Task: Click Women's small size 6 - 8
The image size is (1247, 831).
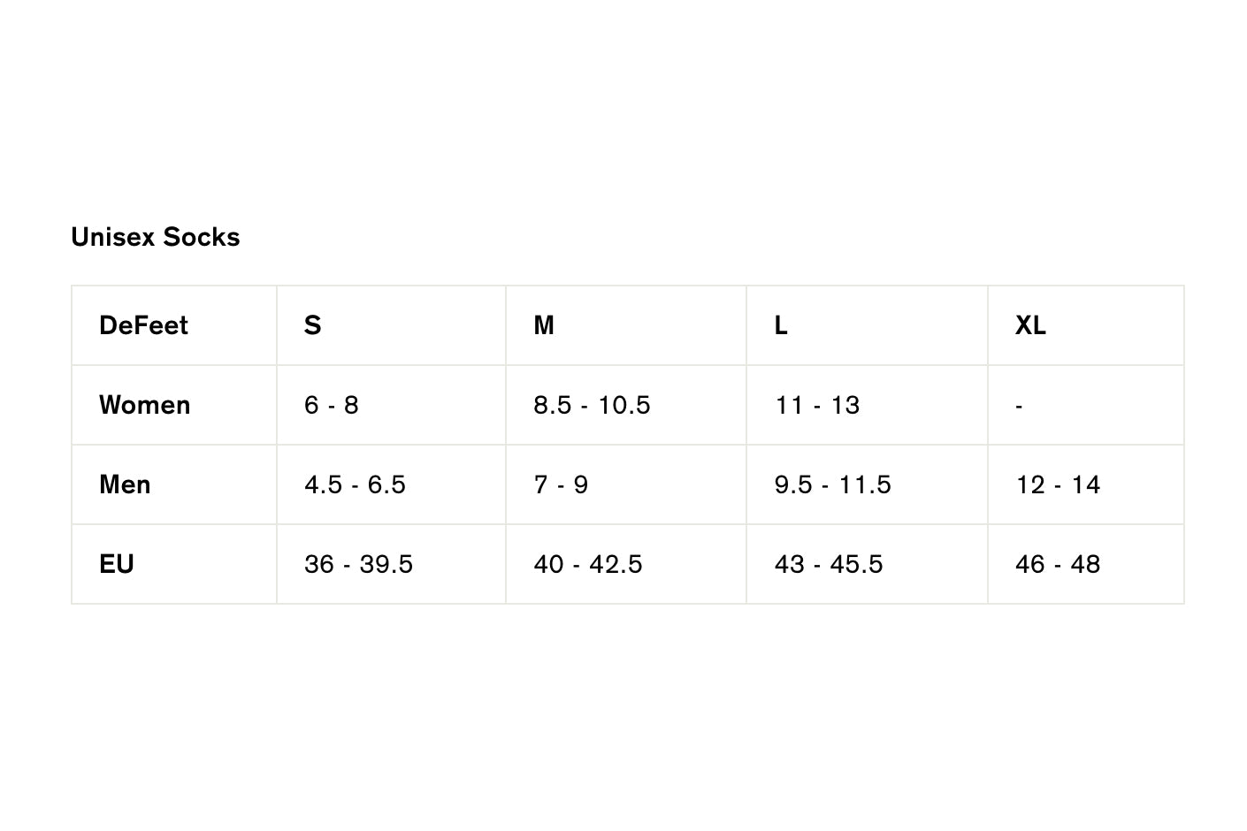Action: (332, 405)
